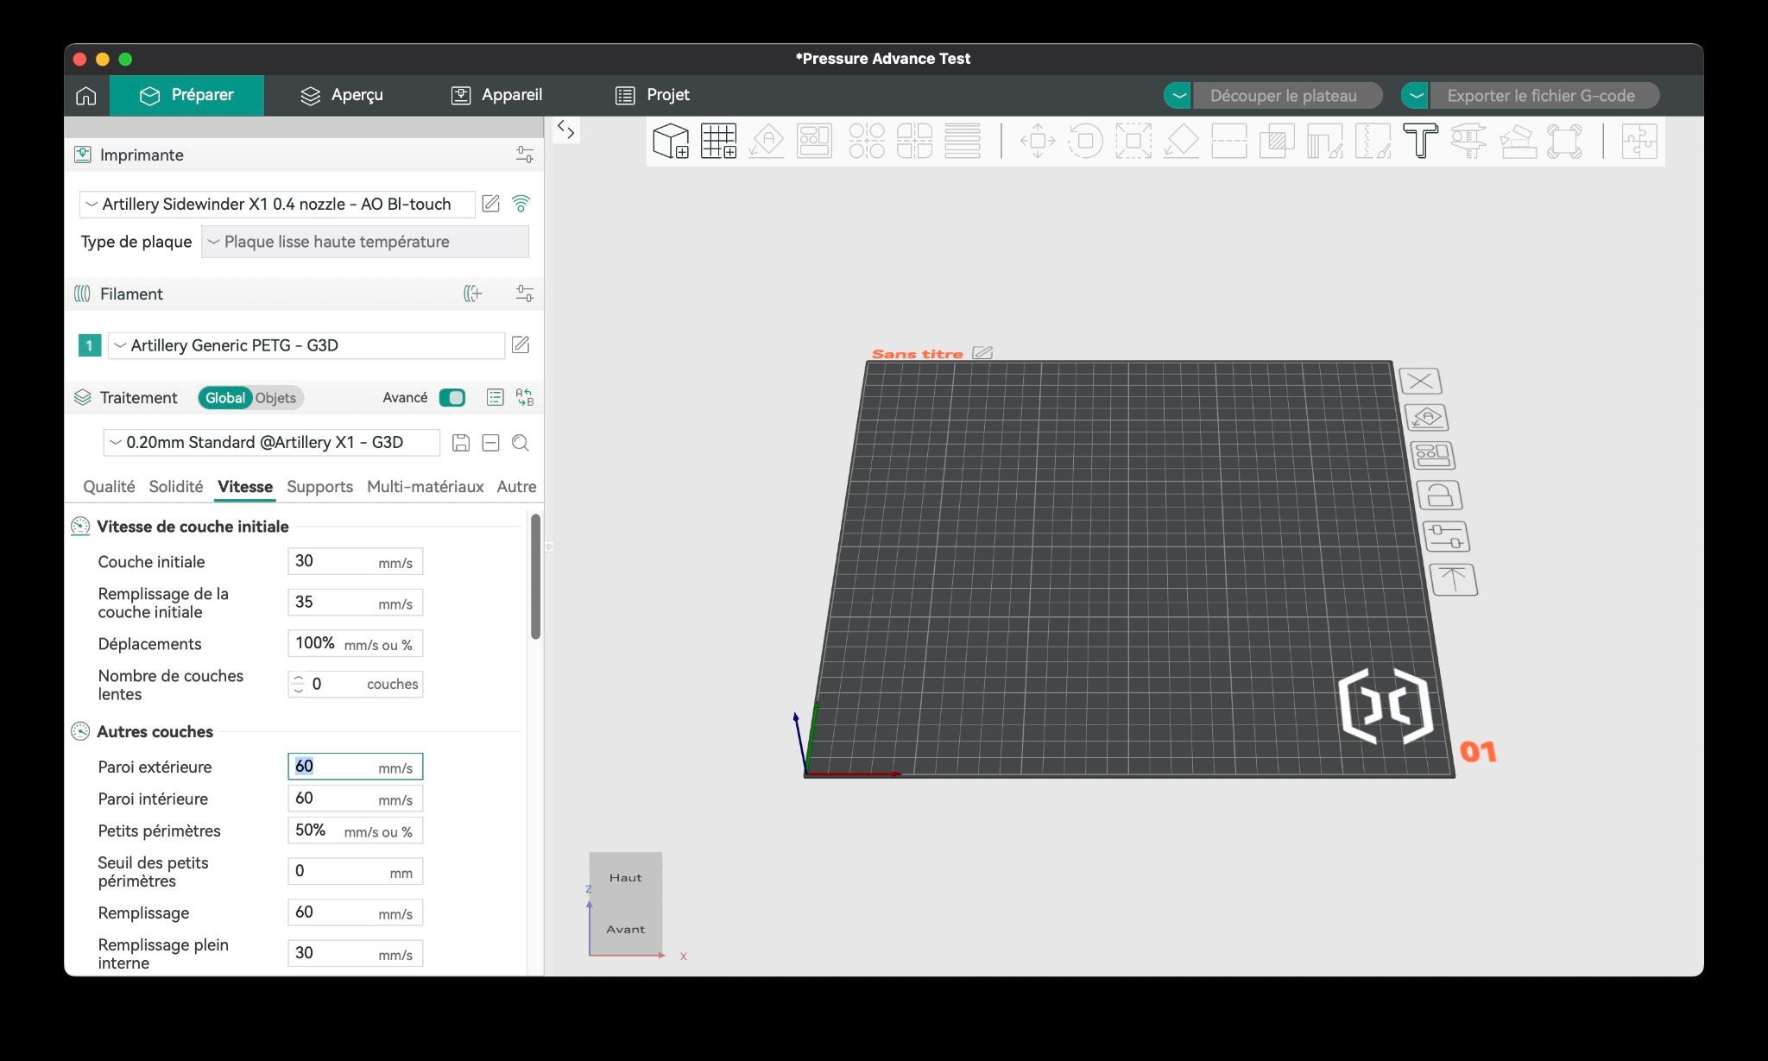Open the Artillery Generic PETG filament dropdown
Viewport: 1768px width, 1061px height.
306,345
